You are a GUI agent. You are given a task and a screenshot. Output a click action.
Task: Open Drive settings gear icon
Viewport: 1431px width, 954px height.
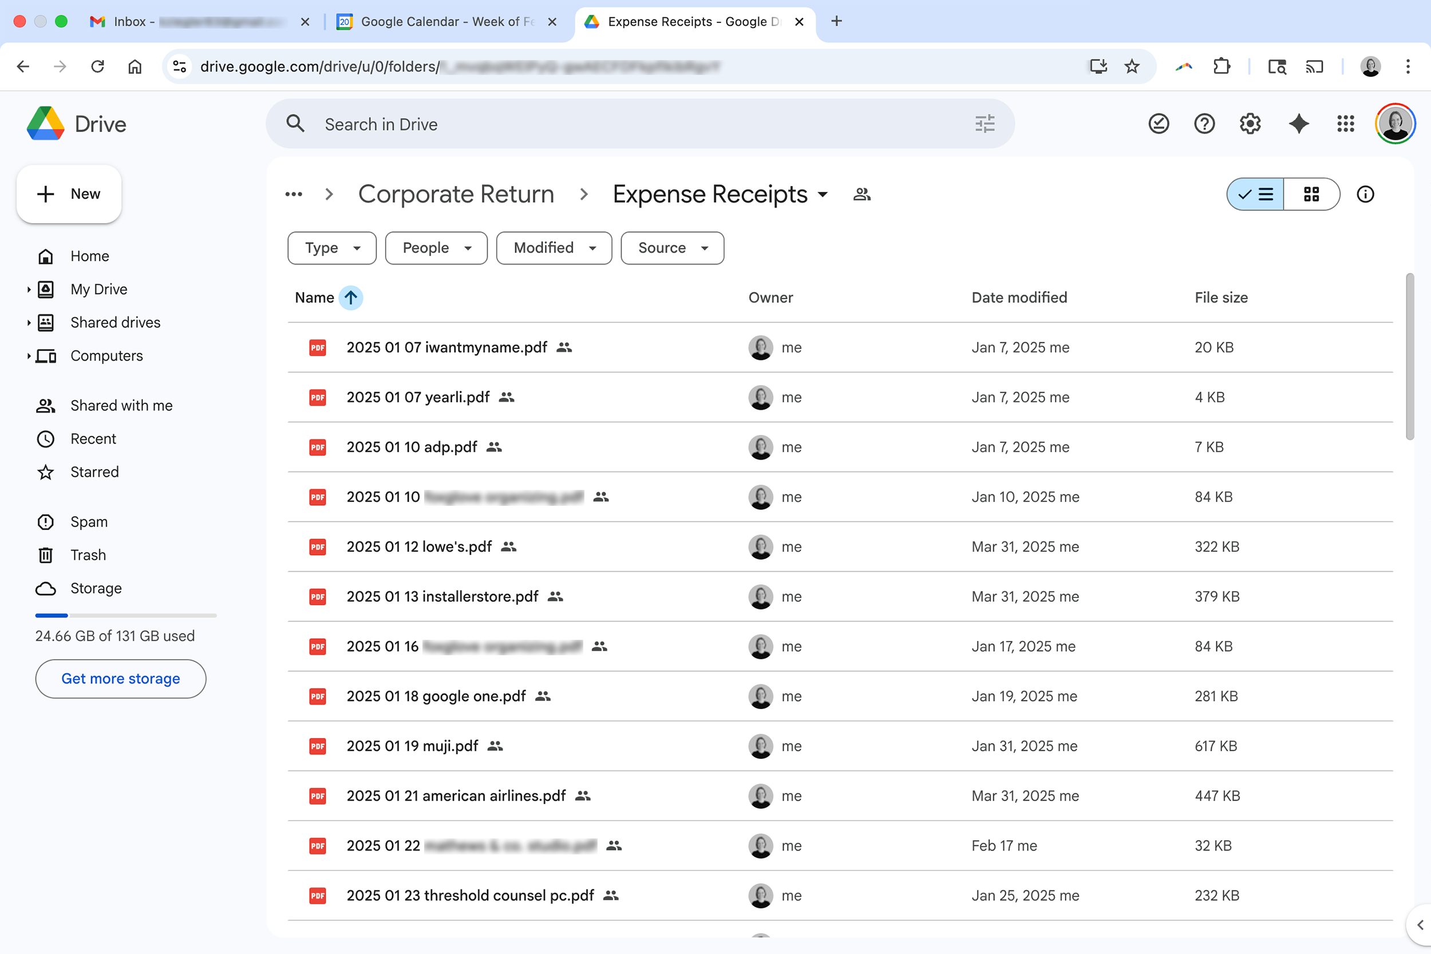pyautogui.click(x=1250, y=124)
